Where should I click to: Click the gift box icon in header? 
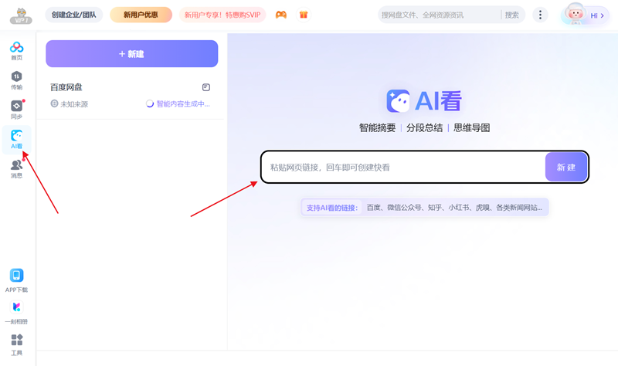pos(304,15)
